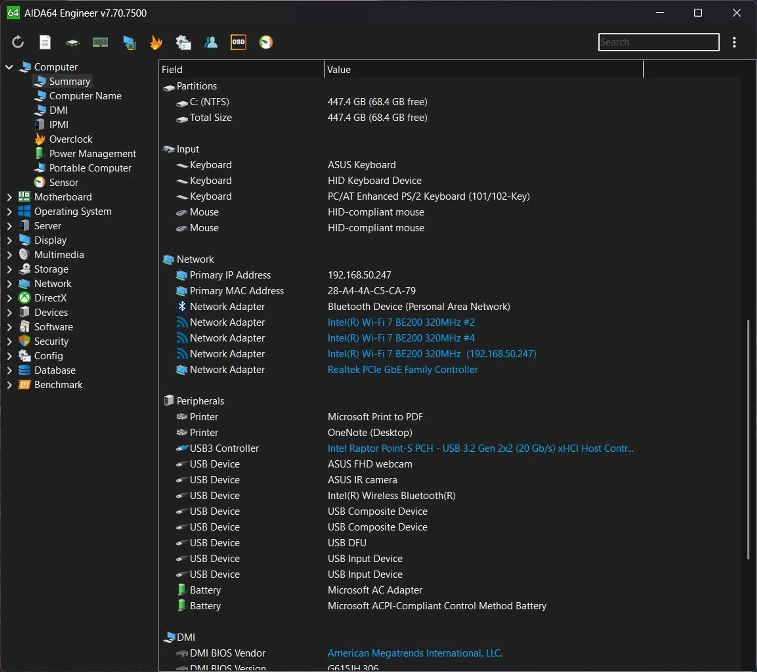Image resolution: width=757 pixels, height=672 pixels.
Task: Expand the Storage node
Action: pos(9,269)
